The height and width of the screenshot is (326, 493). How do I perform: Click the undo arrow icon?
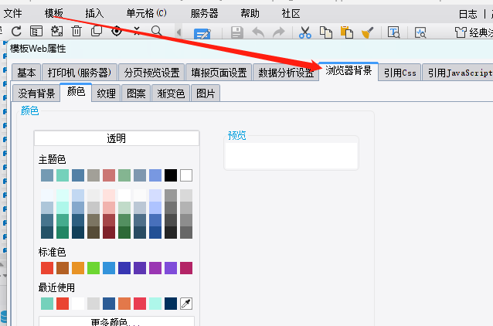pyautogui.click(x=258, y=32)
